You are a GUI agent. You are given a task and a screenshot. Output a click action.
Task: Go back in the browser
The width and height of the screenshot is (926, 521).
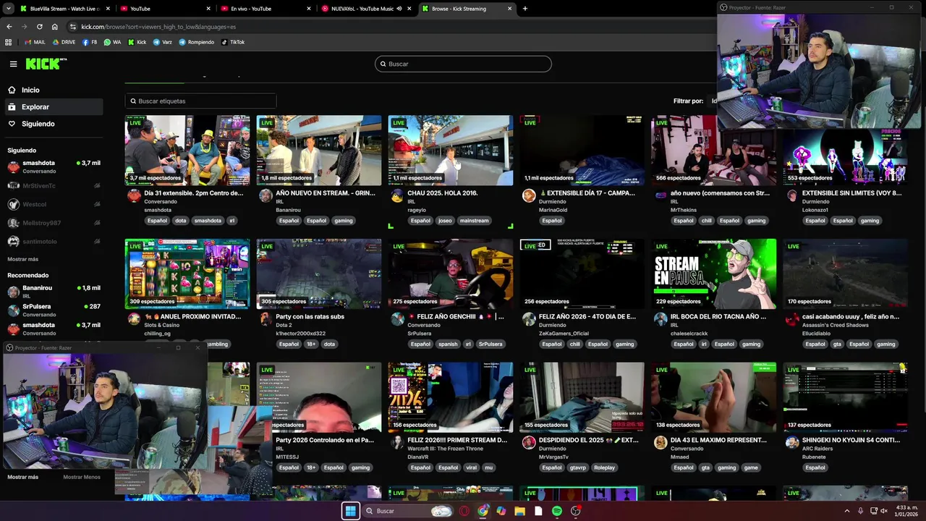click(x=9, y=27)
